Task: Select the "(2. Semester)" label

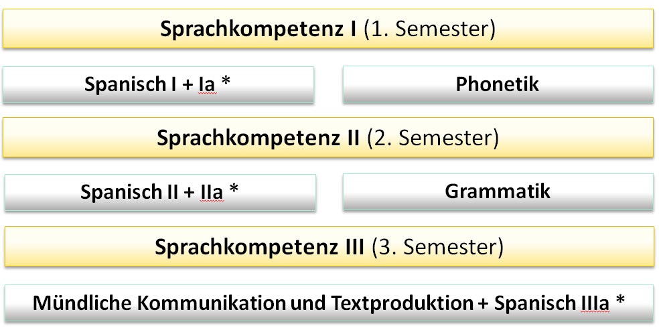Action: pyautogui.click(x=433, y=138)
